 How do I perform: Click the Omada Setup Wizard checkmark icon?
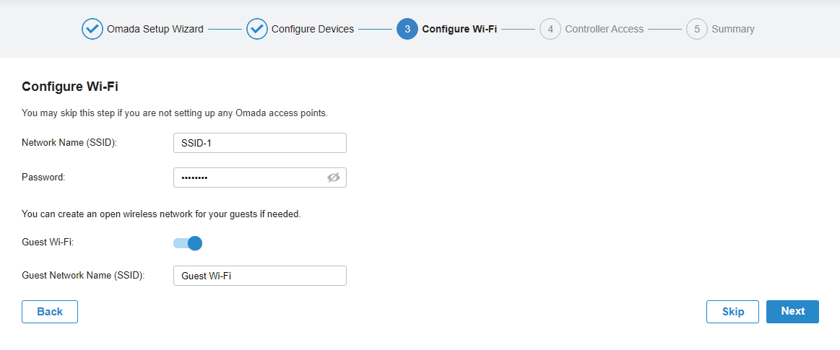[92, 30]
